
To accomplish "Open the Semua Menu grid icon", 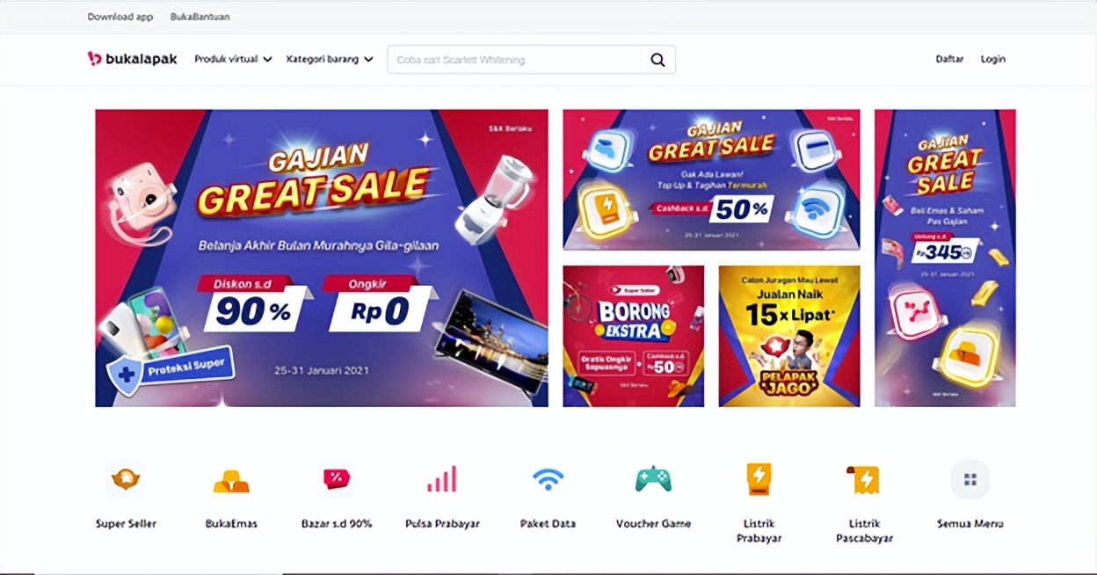I will pos(970,480).
